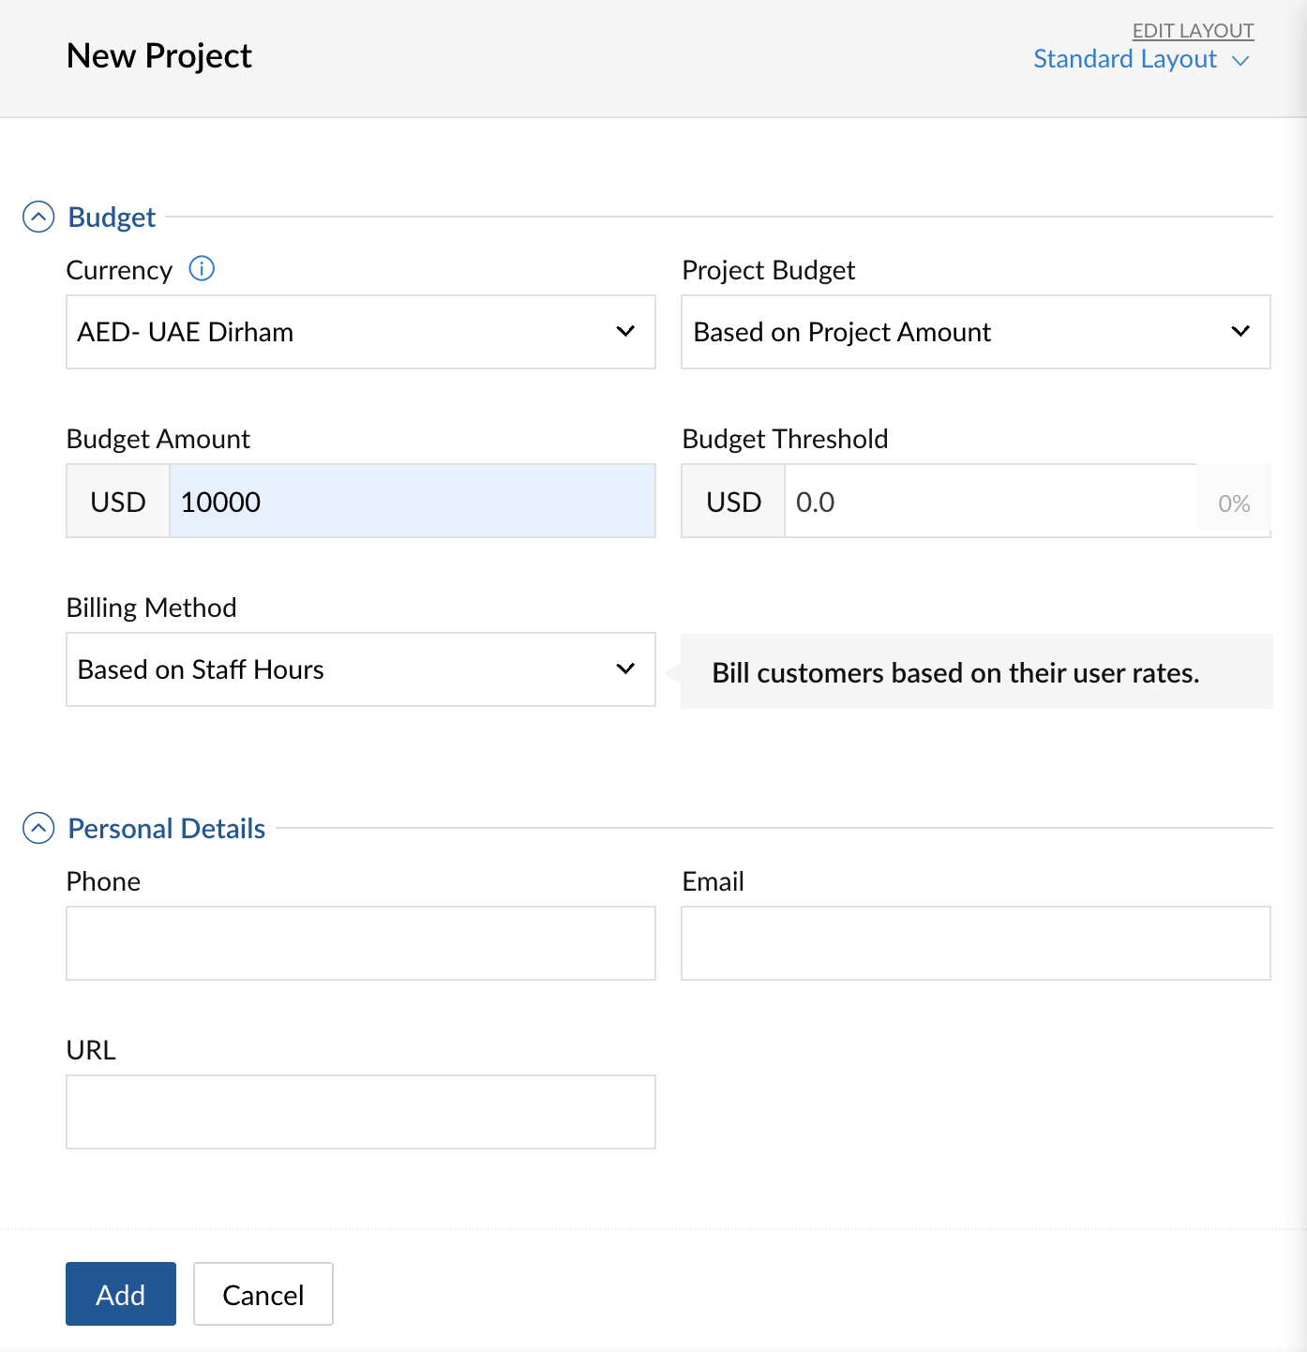
Task: Focus the Budget Amount input field
Action: pos(413,501)
